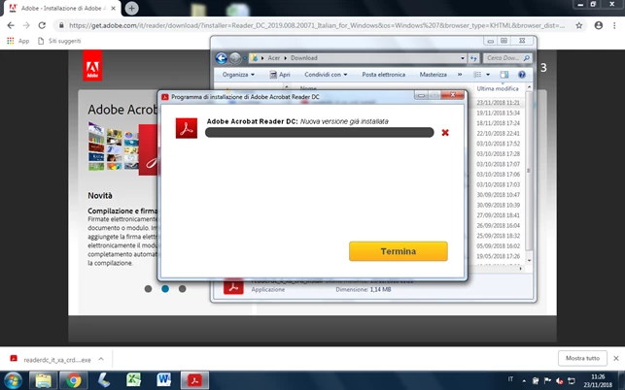Open File Explorer from taskbar

43,380
